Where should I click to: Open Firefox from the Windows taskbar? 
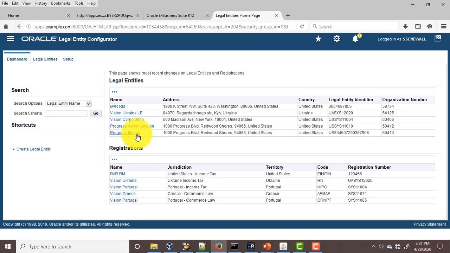pyautogui.click(x=218, y=246)
